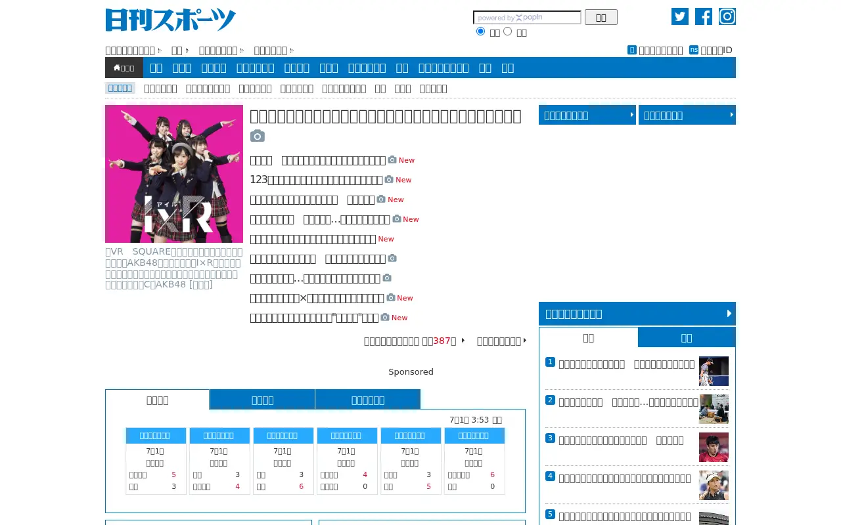Open the ranking headline numbered 2
The image size is (841, 525).
[628, 402]
